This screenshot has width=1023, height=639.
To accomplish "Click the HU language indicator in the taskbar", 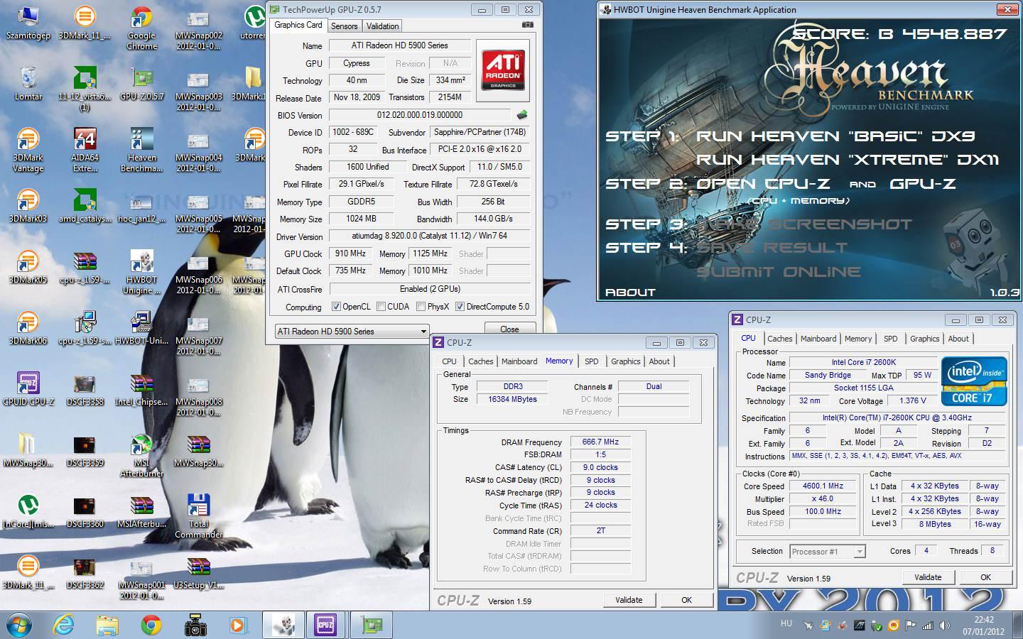I will [786, 623].
